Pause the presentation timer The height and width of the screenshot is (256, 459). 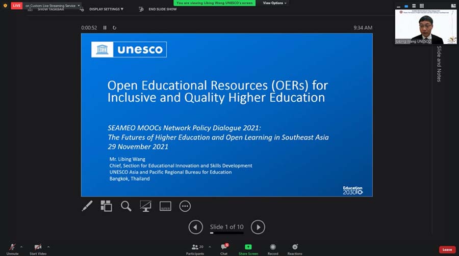(105, 28)
